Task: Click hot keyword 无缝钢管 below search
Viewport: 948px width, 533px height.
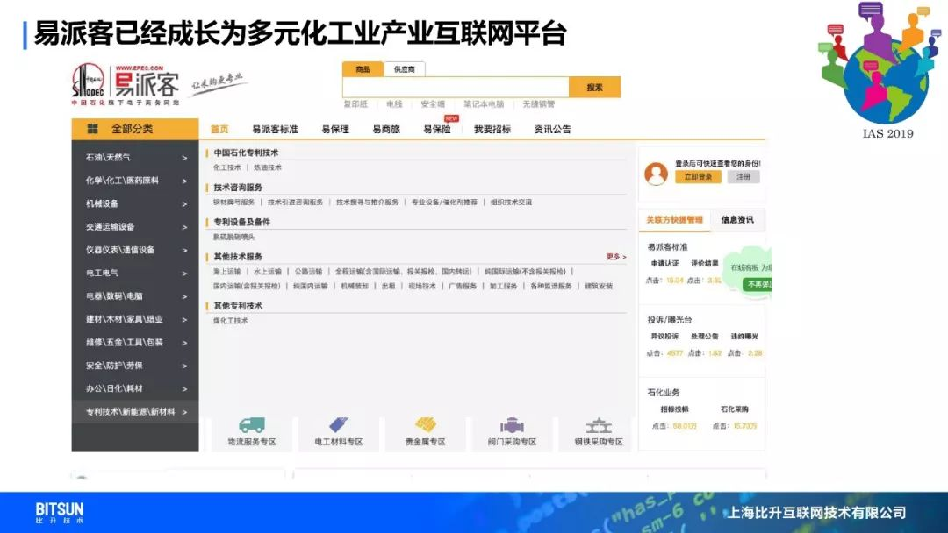Action: click(539, 104)
